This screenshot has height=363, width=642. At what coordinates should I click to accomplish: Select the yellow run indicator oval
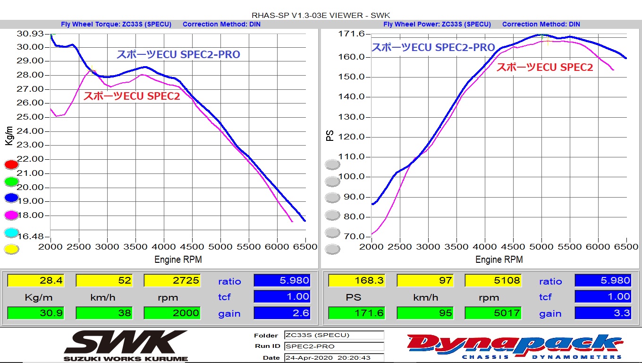coord(11,249)
